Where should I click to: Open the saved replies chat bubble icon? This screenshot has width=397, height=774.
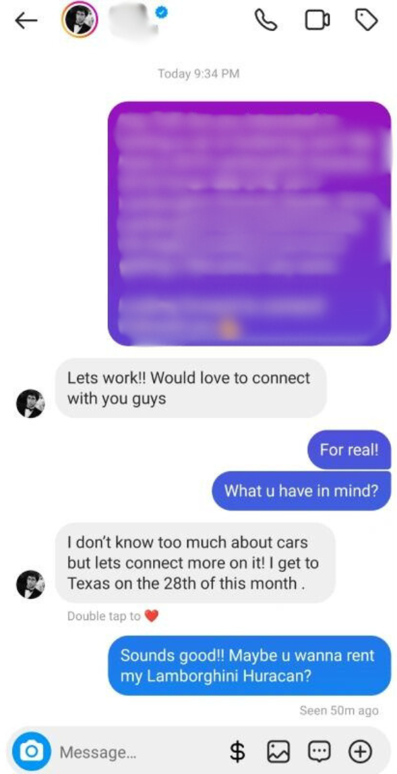pos(319,752)
